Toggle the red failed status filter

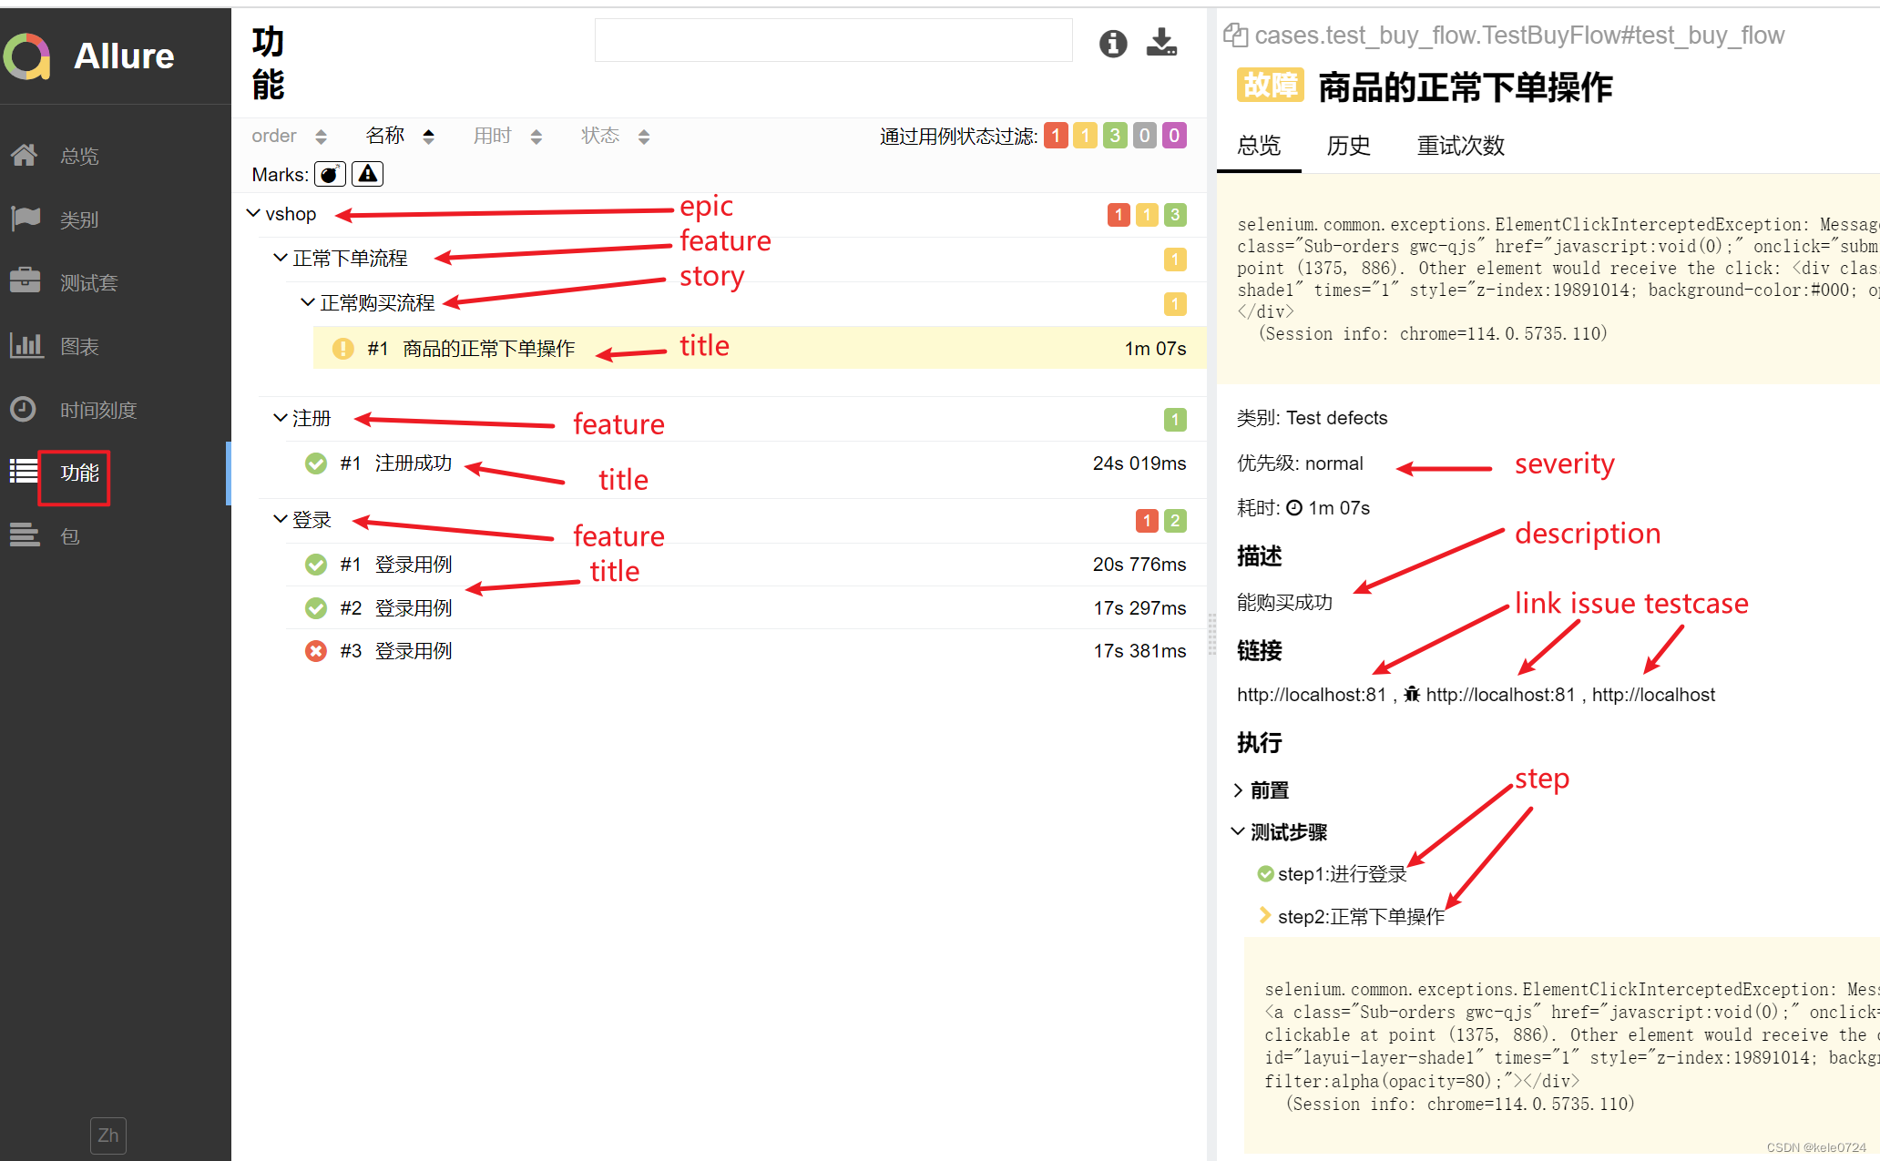pyautogui.click(x=1056, y=136)
